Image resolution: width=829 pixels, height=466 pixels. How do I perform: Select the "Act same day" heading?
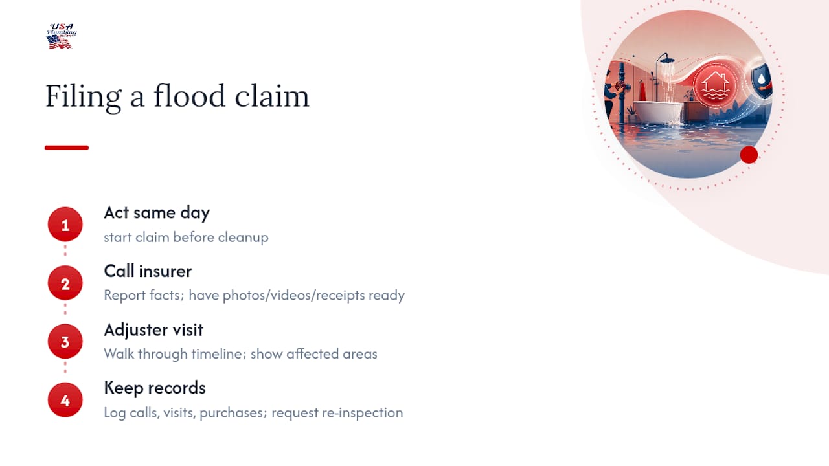click(x=157, y=212)
